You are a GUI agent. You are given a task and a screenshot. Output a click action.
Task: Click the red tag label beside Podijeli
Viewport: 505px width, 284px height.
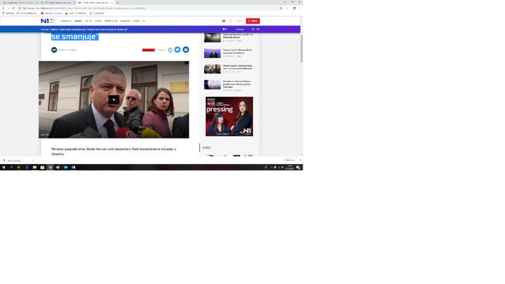point(148,50)
